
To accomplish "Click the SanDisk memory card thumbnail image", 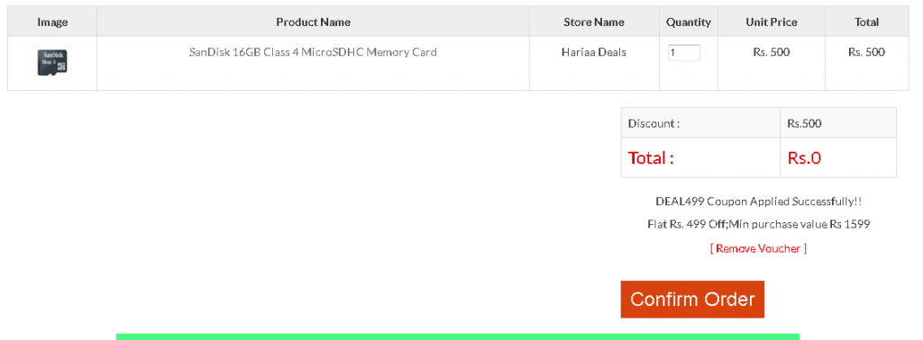I will point(52,63).
